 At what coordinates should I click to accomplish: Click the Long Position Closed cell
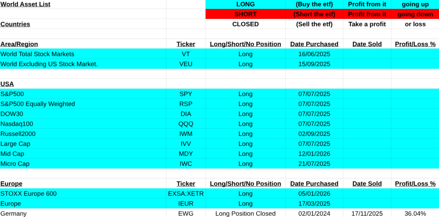[x=245, y=213]
